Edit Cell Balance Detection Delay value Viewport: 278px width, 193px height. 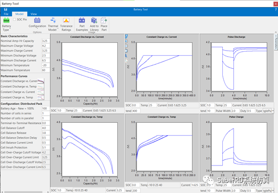(x=46, y=138)
